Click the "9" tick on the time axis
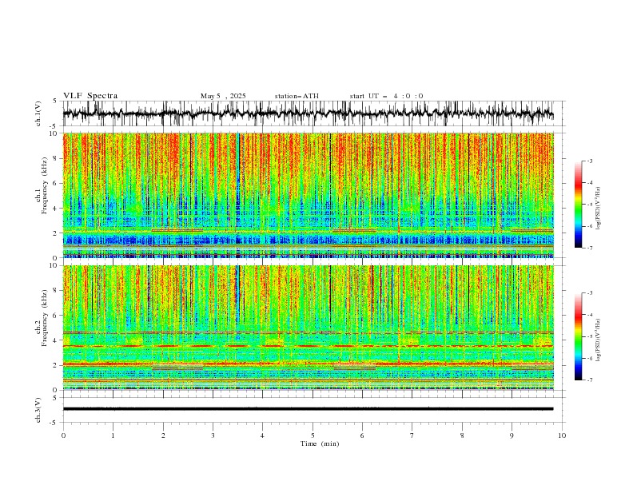This screenshot has width=633, height=489. 512,435
